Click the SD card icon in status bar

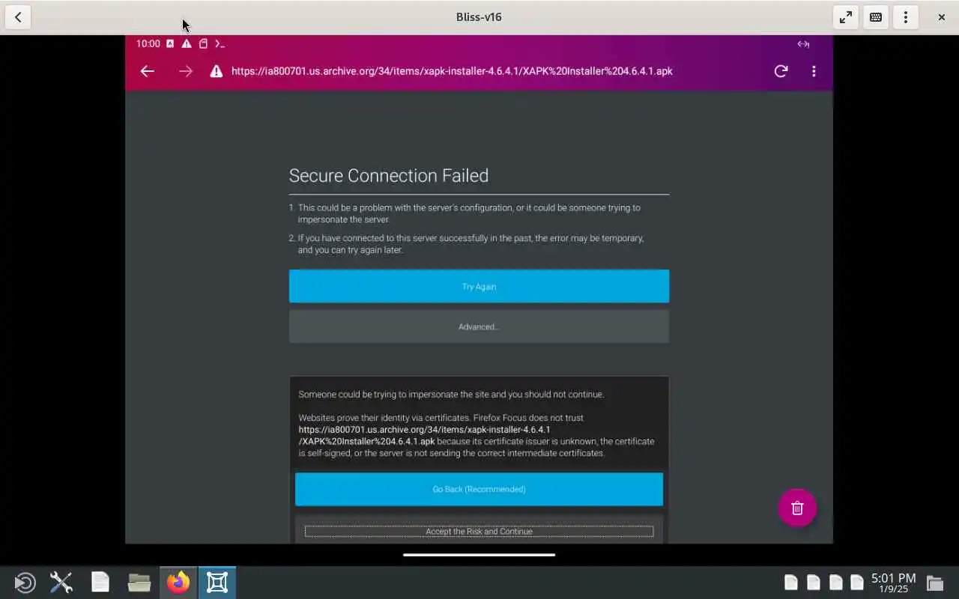[x=203, y=44]
